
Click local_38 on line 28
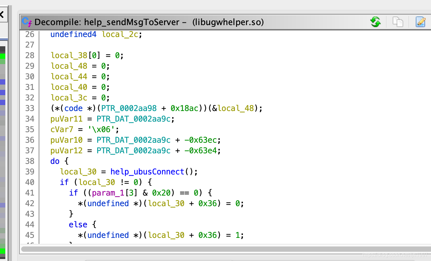[69, 56]
